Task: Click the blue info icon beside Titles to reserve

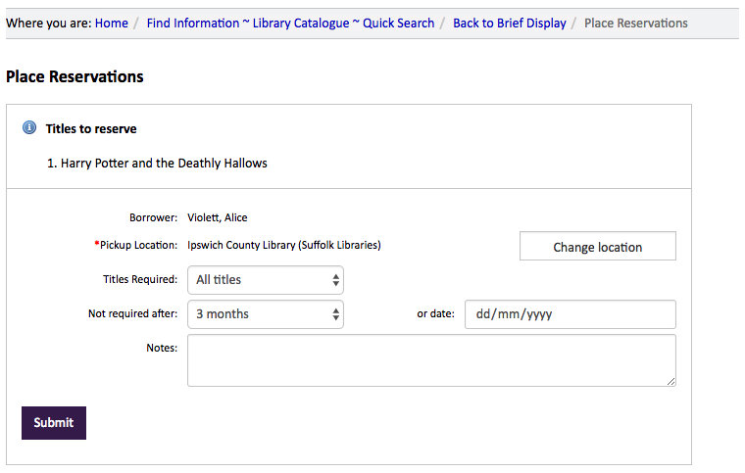Action: [x=29, y=128]
